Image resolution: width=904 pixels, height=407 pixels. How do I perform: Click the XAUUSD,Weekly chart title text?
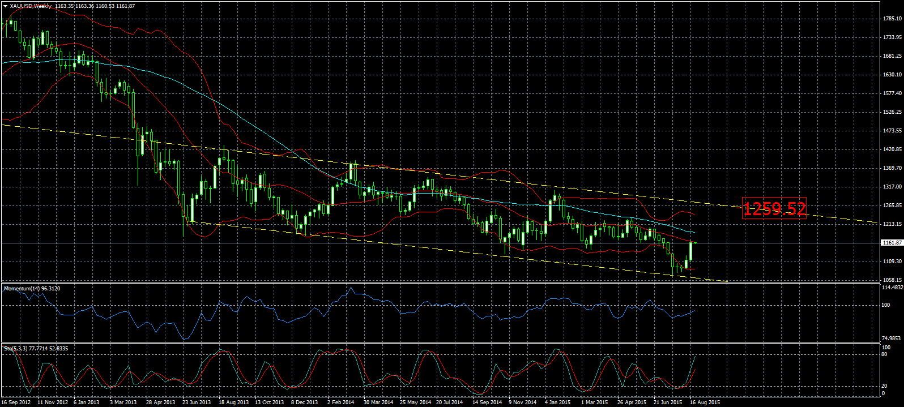[x=31, y=6]
